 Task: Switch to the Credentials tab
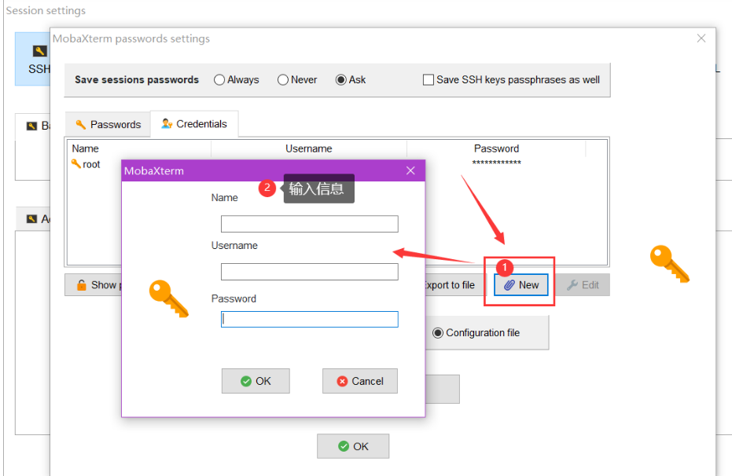[x=194, y=123]
